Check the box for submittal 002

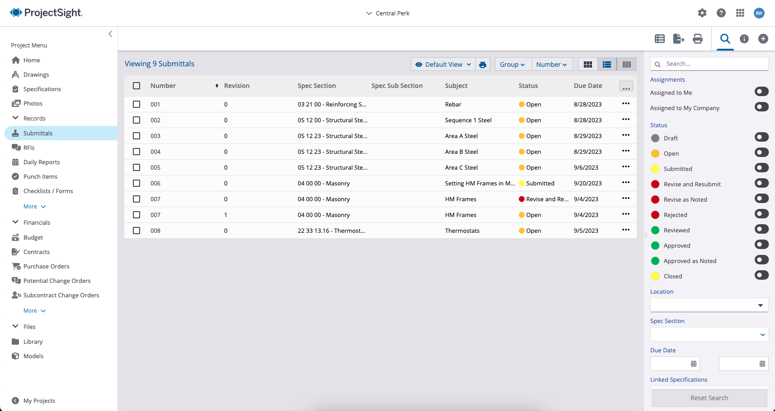136,120
